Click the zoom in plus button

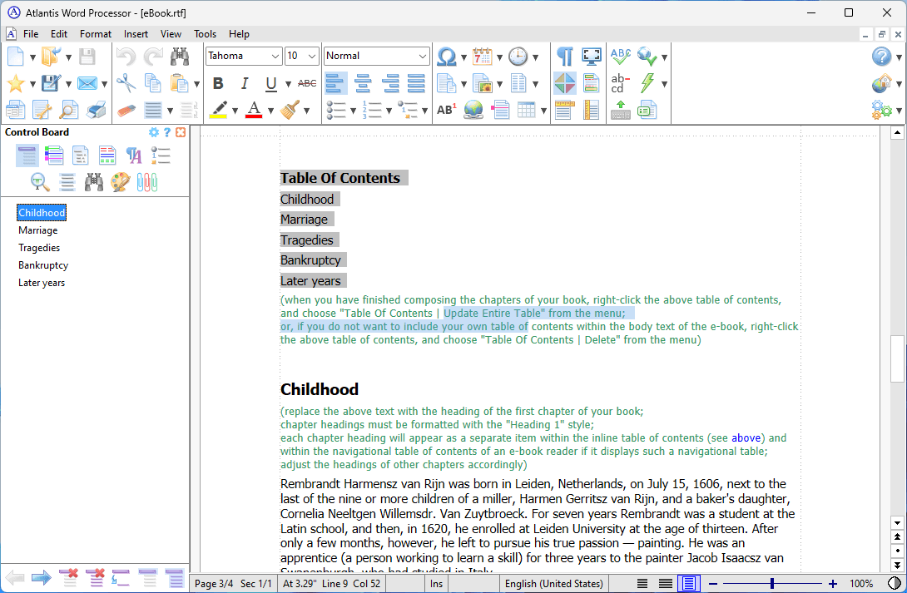point(832,584)
